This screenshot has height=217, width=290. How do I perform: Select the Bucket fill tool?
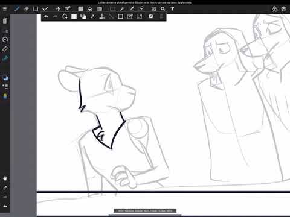coord(90,9)
